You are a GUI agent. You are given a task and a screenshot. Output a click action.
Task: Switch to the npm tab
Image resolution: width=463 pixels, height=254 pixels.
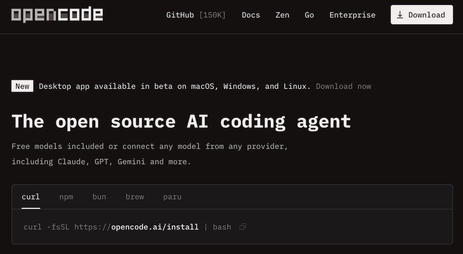coord(66,197)
